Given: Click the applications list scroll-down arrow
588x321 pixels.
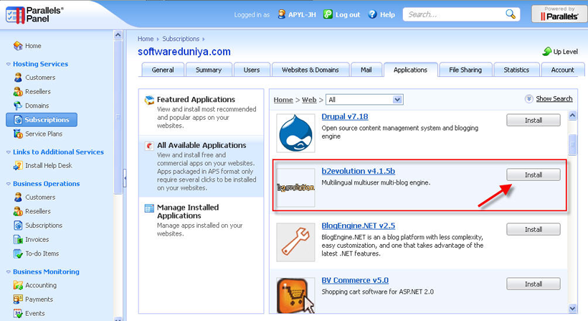Looking at the screenshot, I should click(572, 309).
